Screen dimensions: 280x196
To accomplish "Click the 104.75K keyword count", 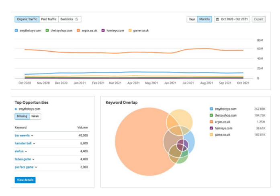I will (x=260, y=115).
